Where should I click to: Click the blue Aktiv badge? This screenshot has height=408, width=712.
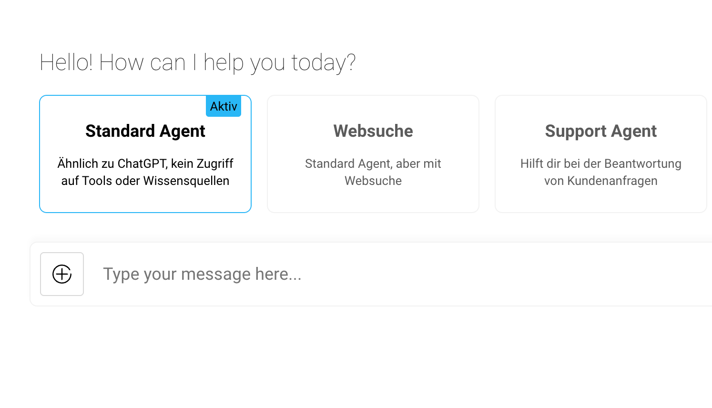[224, 106]
